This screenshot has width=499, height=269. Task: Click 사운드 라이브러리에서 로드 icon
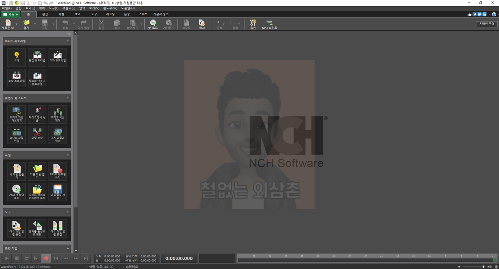point(37,192)
